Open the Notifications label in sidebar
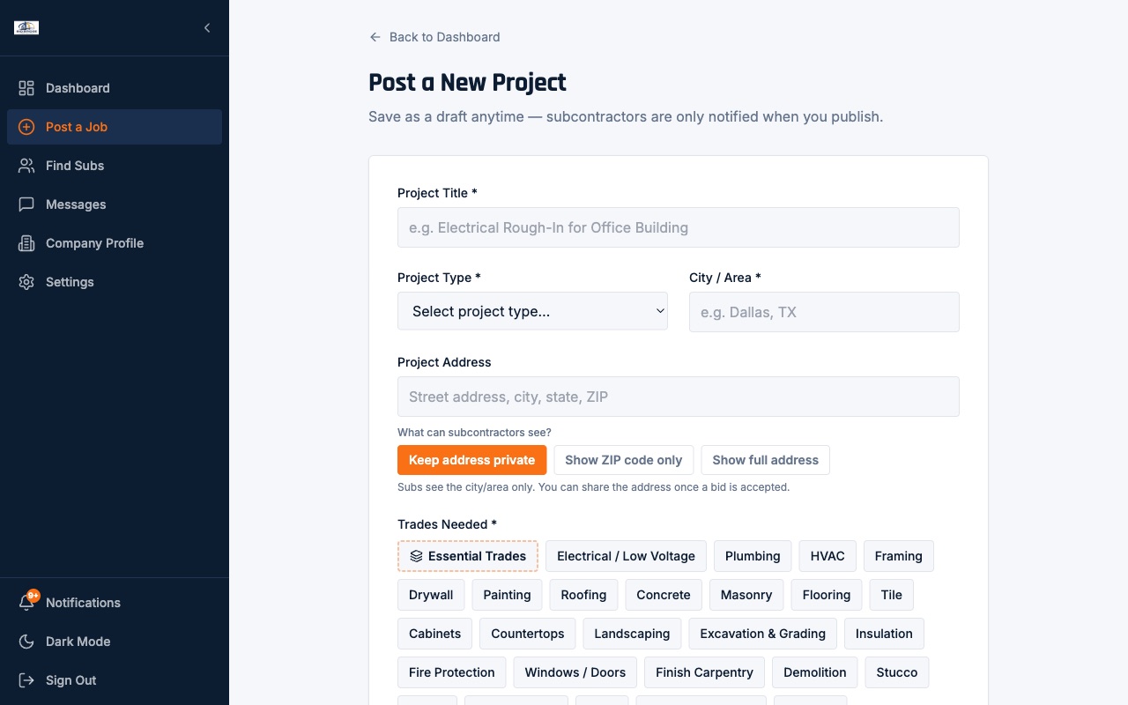Image resolution: width=1128 pixels, height=705 pixels. tap(83, 603)
